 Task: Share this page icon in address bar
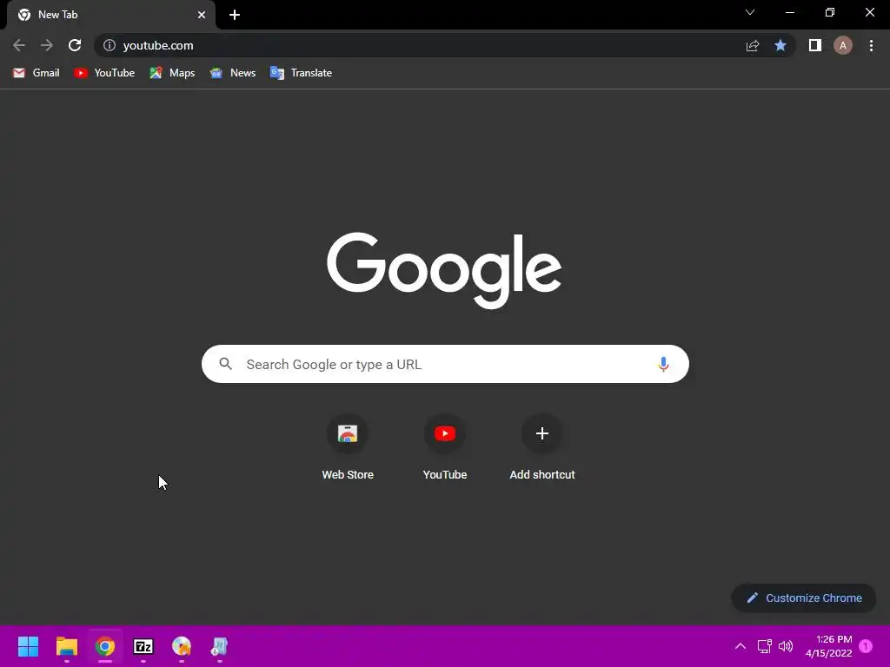click(x=753, y=45)
